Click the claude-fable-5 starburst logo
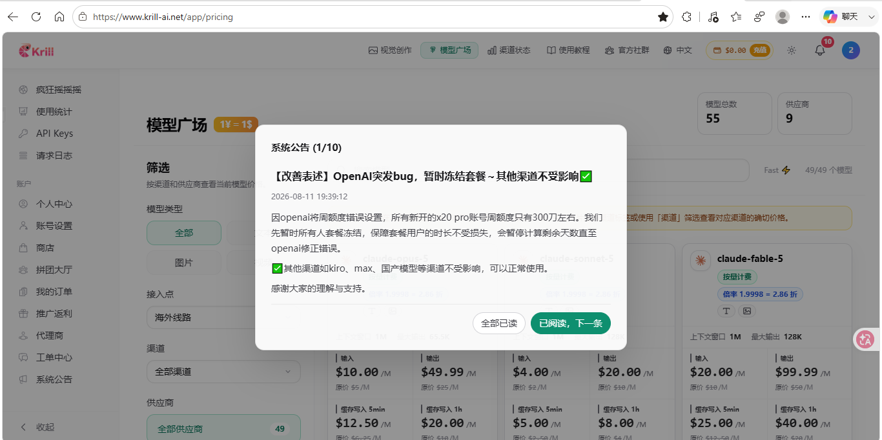The width and height of the screenshot is (882, 440). [x=700, y=261]
